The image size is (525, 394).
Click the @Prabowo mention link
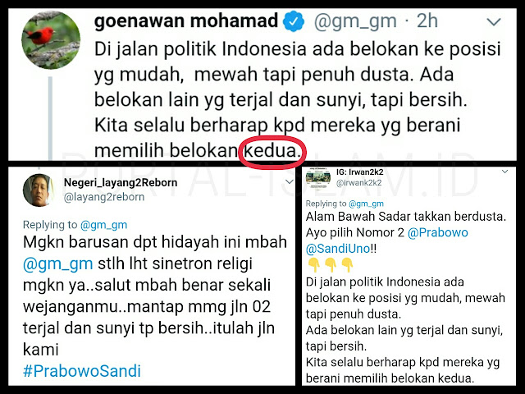pos(437,232)
